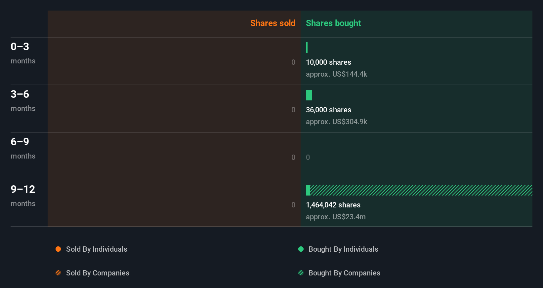Click the green Bought By Individuals legend dot

coord(301,249)
